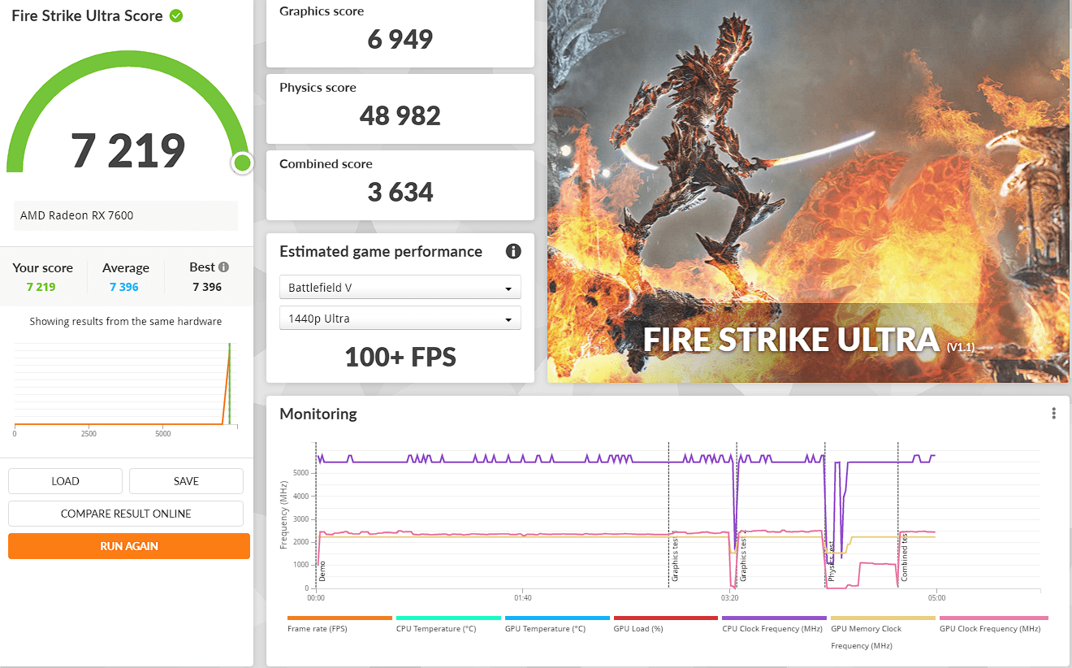Click the Physics test marker line

pos(825,515)
